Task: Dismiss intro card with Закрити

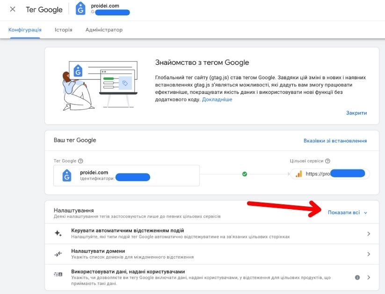Action: (356, 113)
